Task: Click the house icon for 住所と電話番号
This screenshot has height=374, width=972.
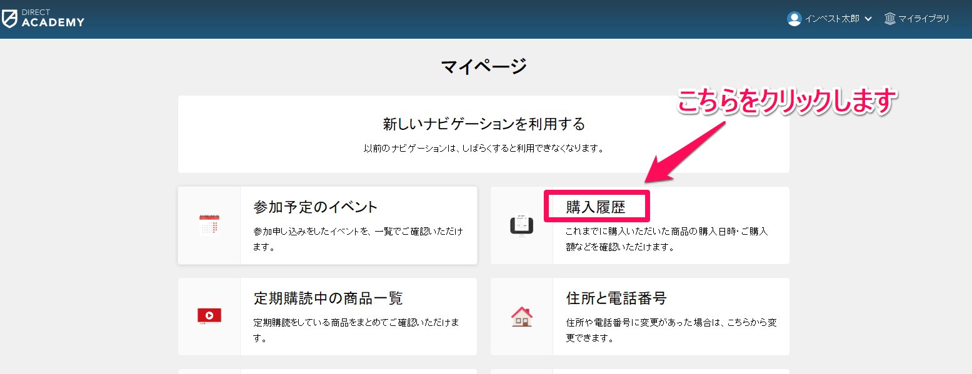Action: coord(521,317)
